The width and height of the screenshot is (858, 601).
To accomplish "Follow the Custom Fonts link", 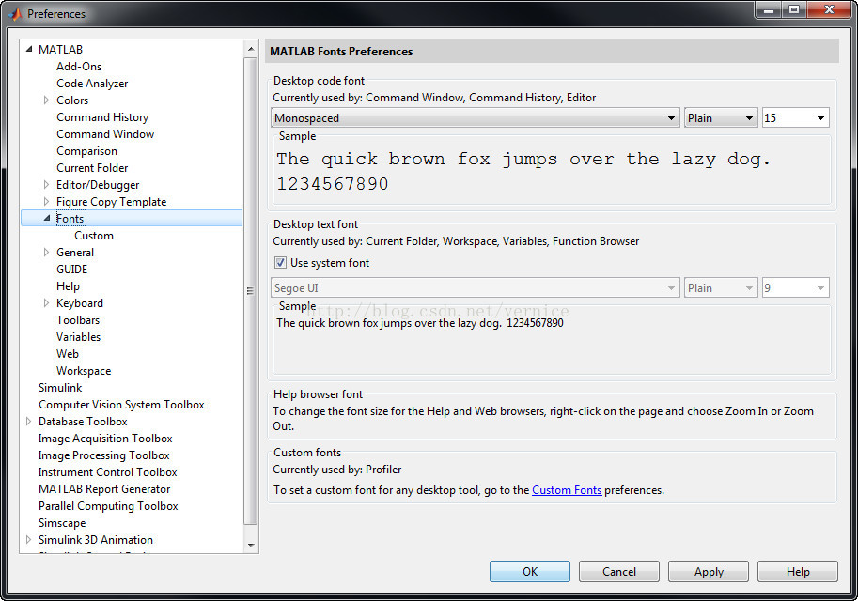I will point(567,490).
